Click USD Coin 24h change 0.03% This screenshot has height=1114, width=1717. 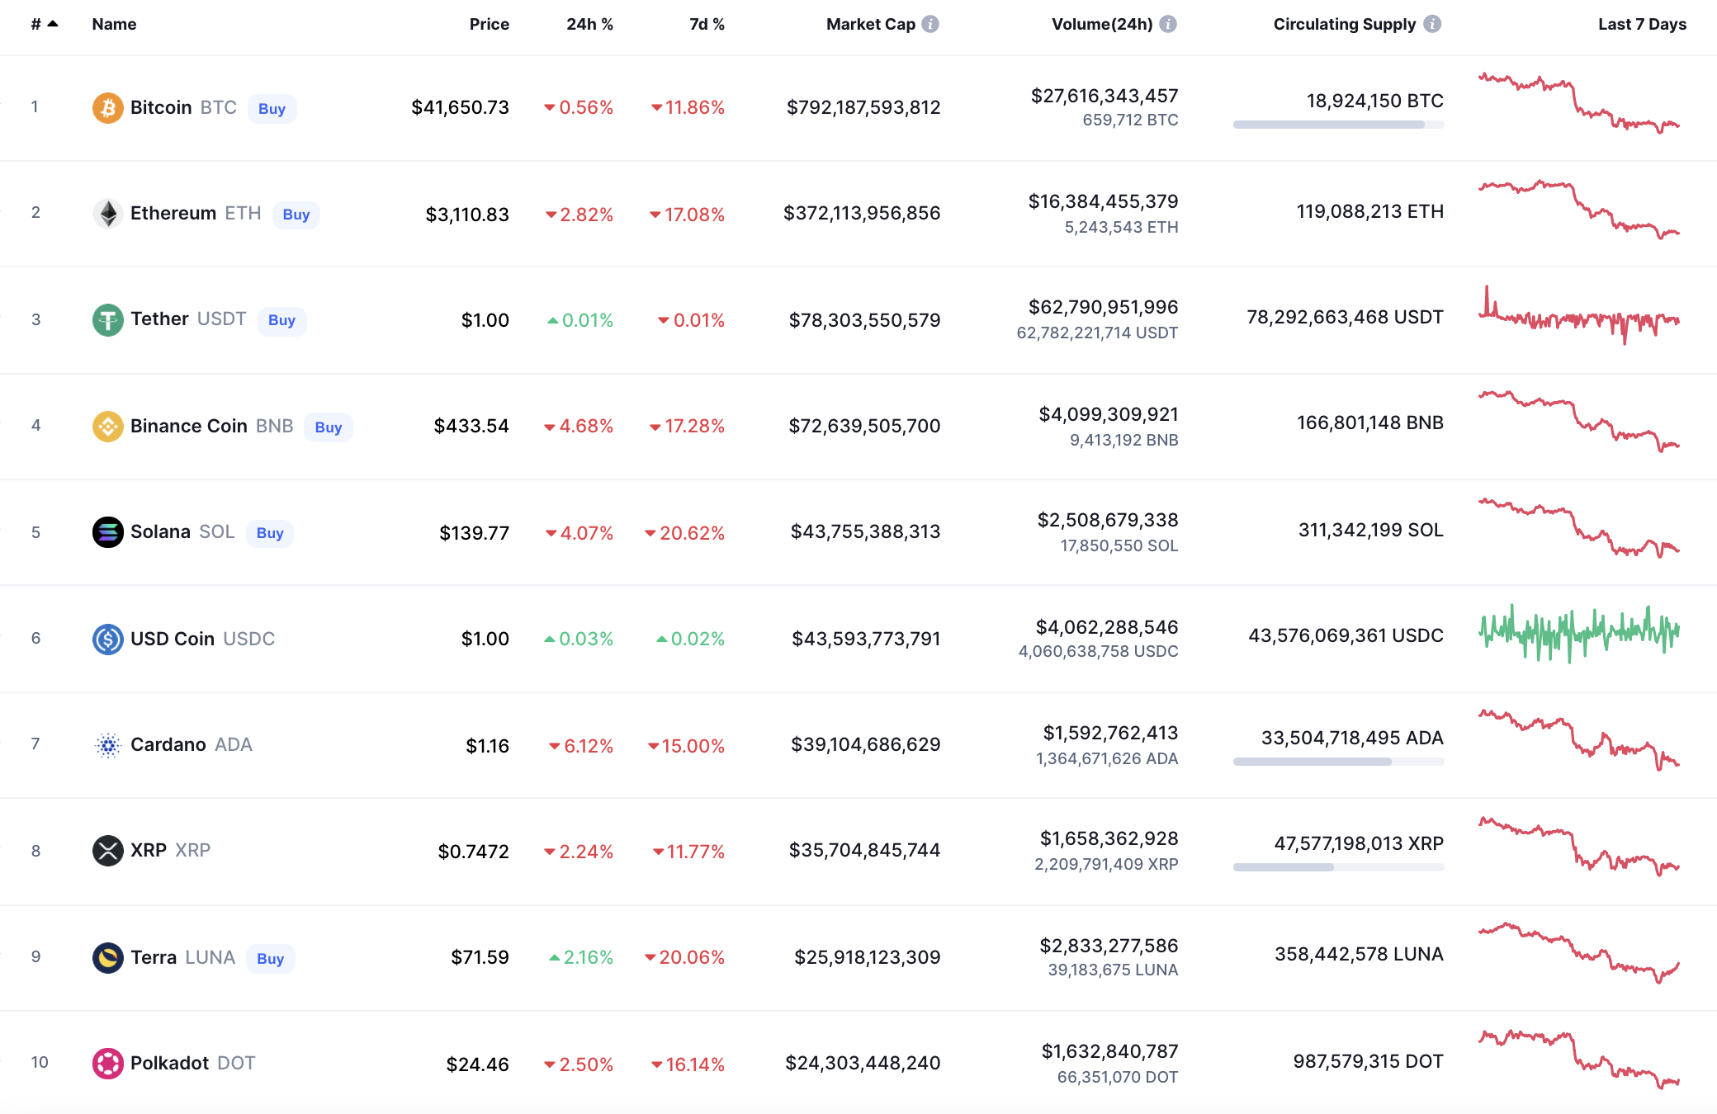pos(579,639)
